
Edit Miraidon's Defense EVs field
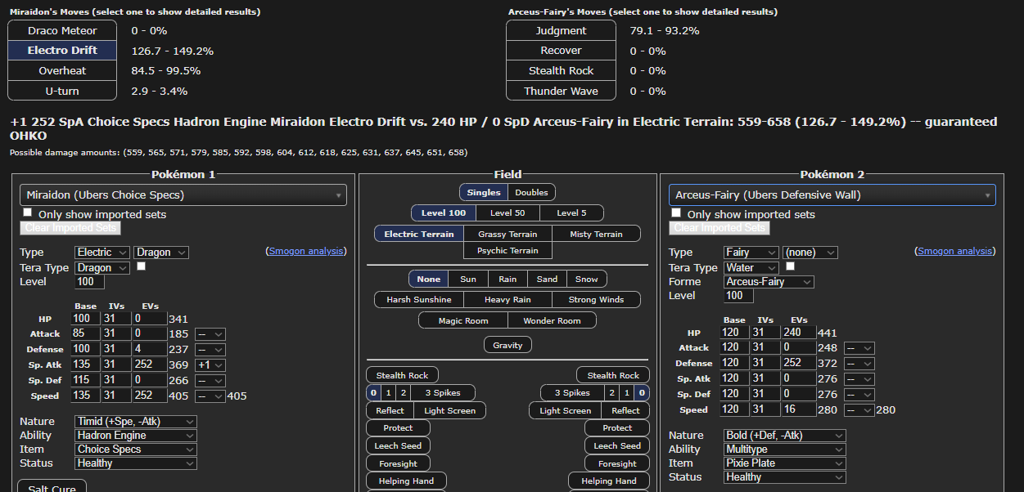point(150,349)
